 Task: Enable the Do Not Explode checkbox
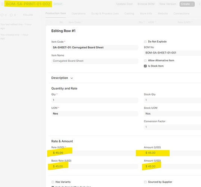pyautogui.click(x=145, y=42)
